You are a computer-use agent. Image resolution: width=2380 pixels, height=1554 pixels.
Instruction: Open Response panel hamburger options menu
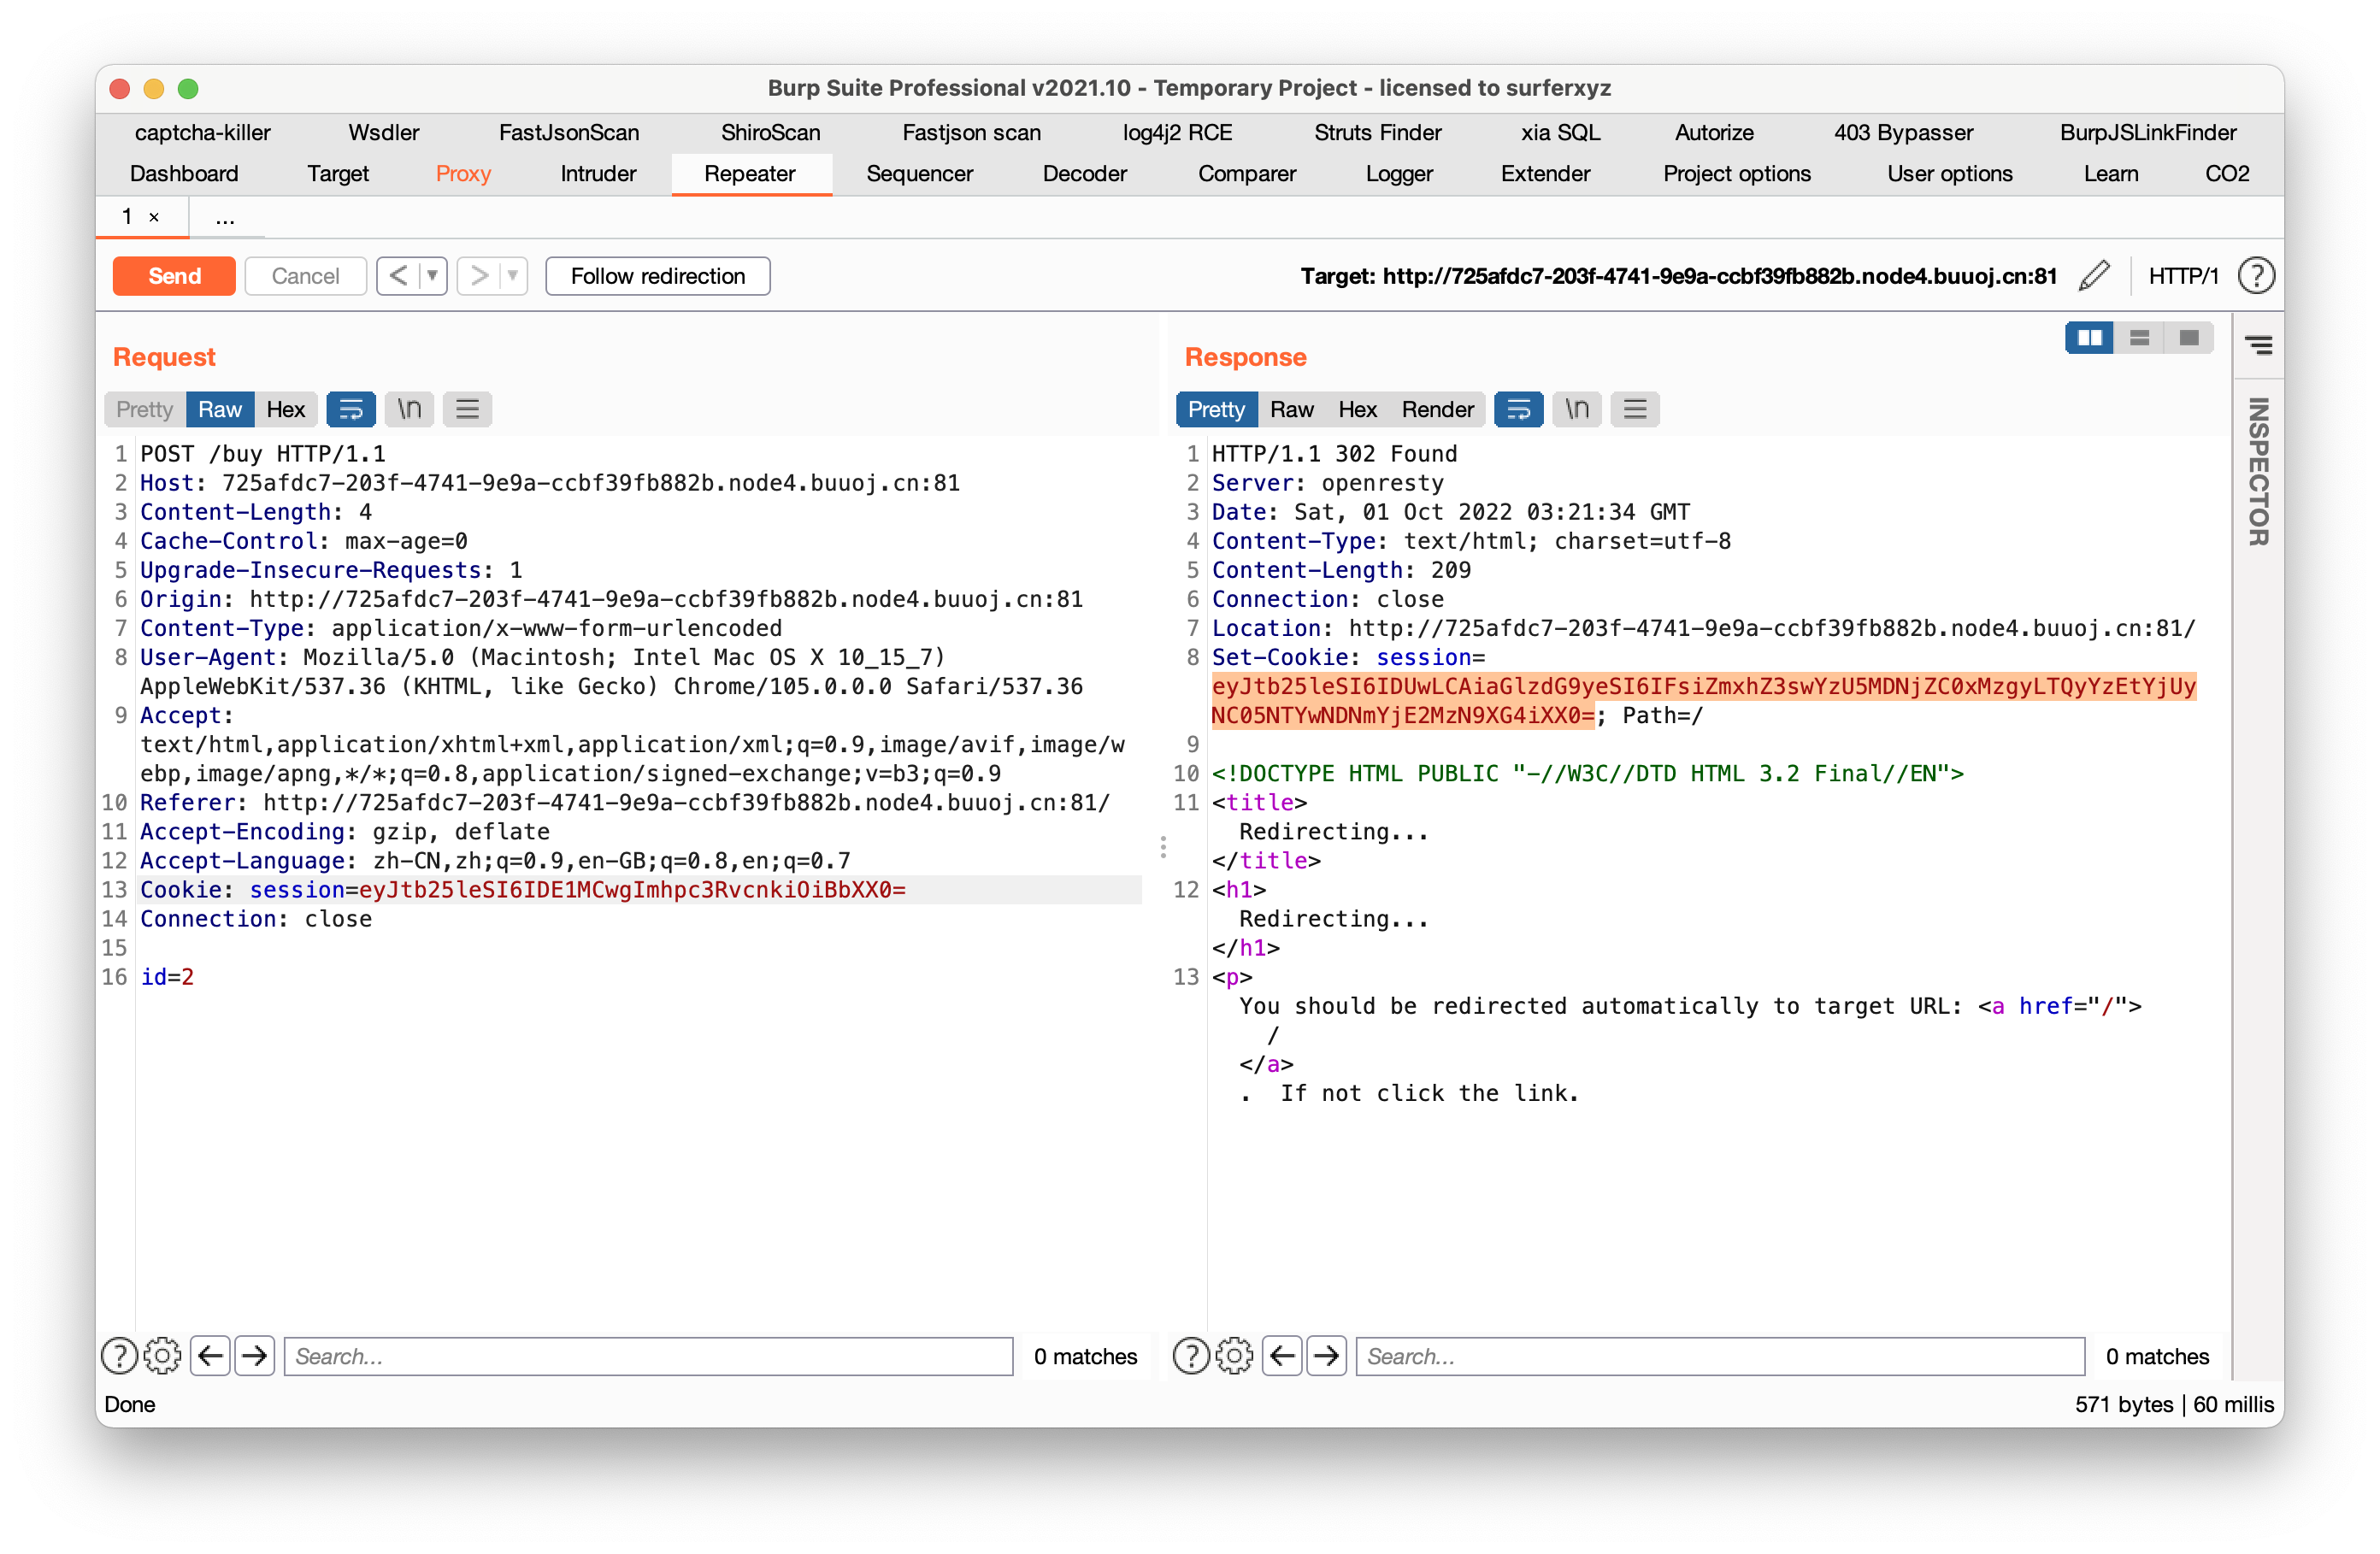(x=1635, y=409)
